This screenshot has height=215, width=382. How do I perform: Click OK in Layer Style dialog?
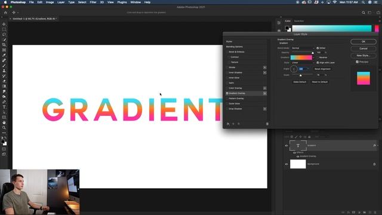(x=363, y=42)
